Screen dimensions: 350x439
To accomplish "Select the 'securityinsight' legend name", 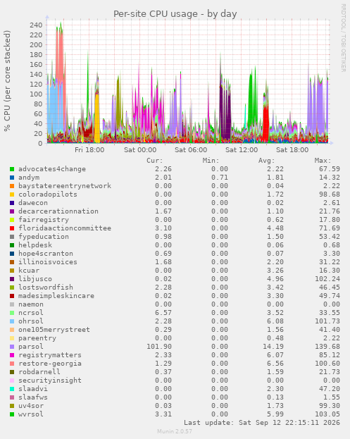I will tap(50, 381).
